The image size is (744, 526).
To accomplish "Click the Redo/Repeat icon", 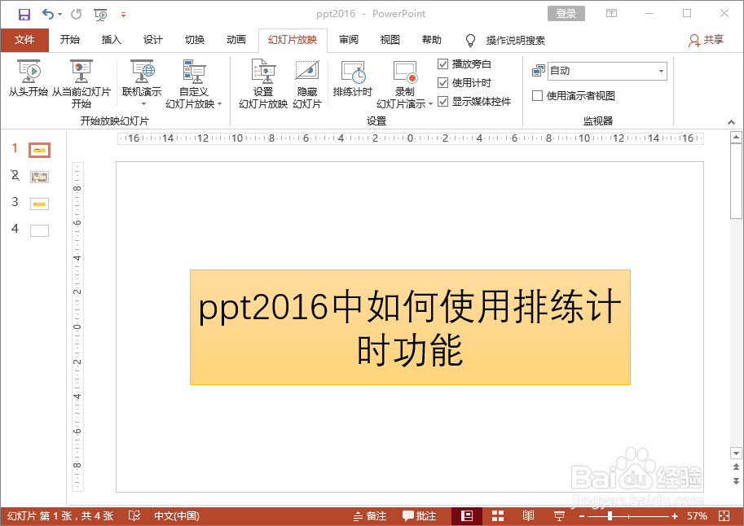I will pos(76,14).
